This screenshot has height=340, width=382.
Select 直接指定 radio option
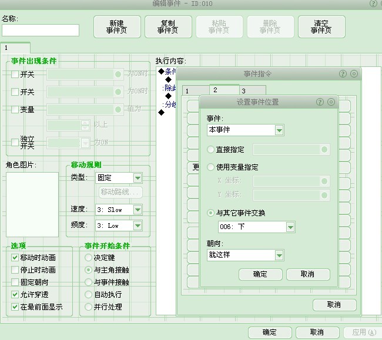point(210,149)
